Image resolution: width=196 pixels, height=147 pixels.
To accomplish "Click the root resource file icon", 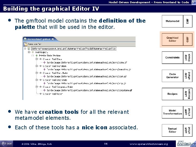I will (29, 49).
